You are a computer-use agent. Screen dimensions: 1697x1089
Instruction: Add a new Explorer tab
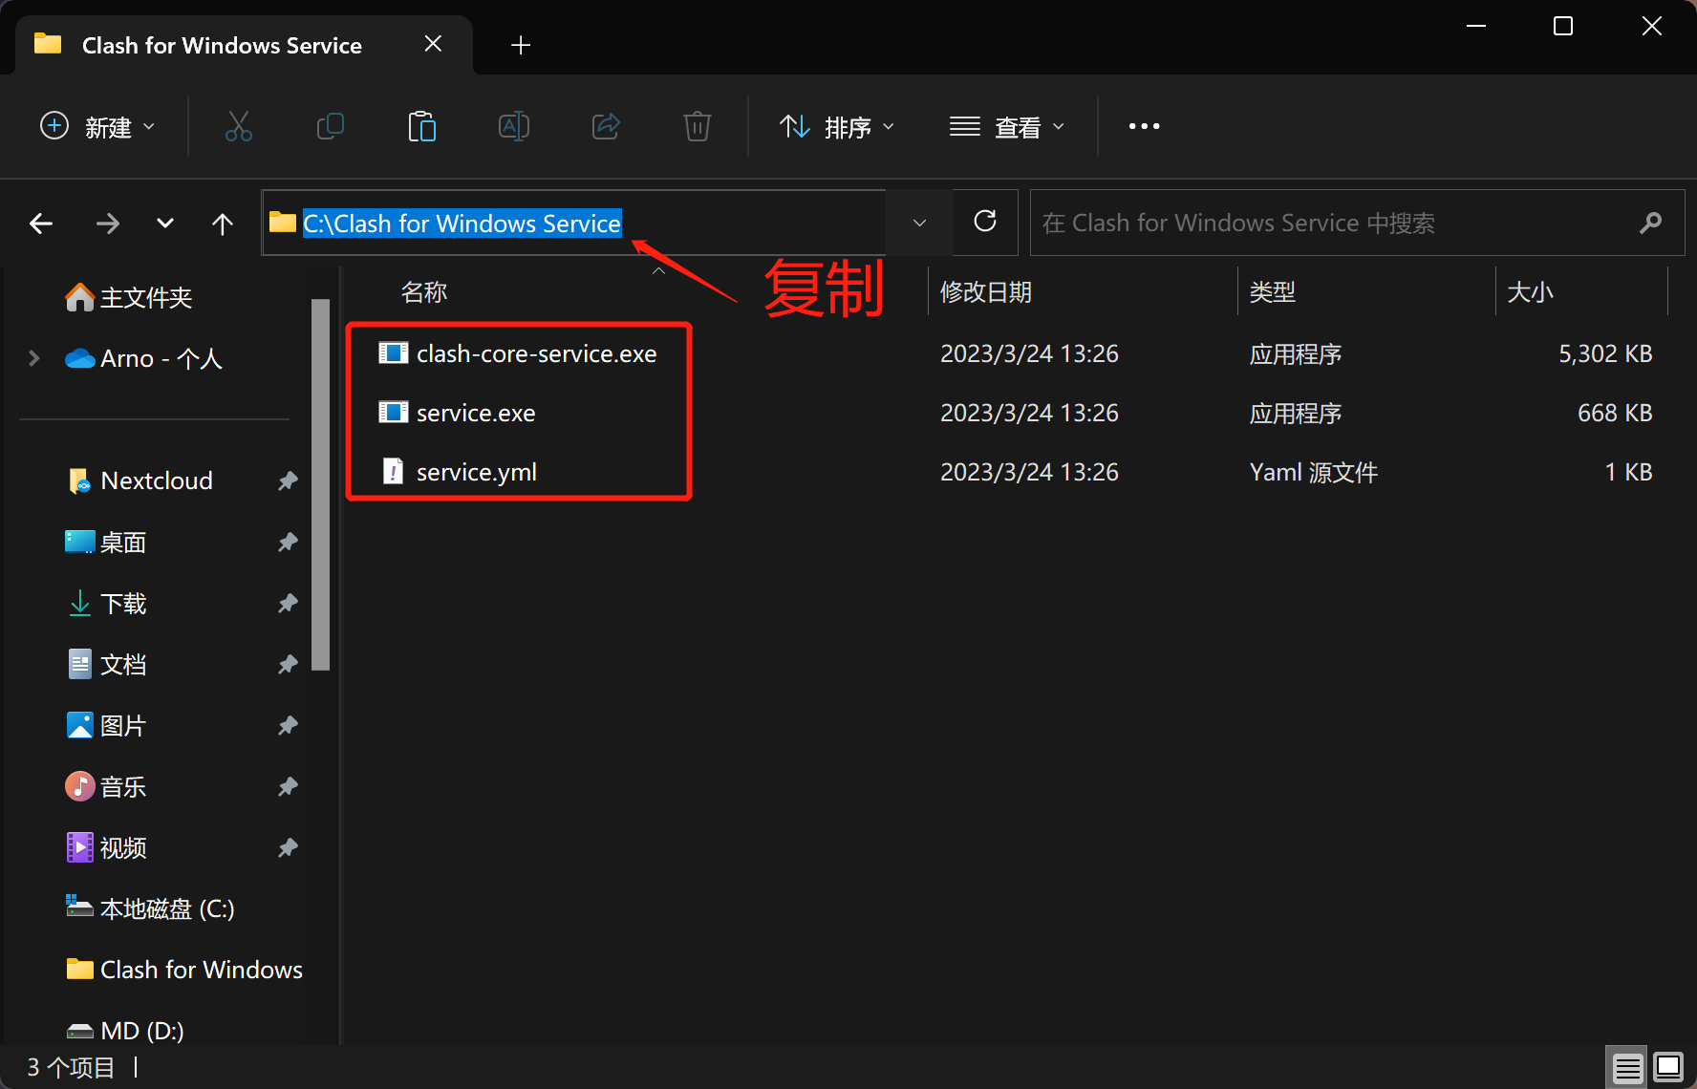coord(521,45)
